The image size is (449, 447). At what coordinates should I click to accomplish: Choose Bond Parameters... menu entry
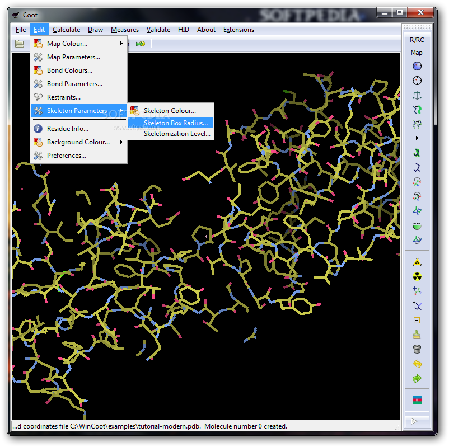(79, 84)
